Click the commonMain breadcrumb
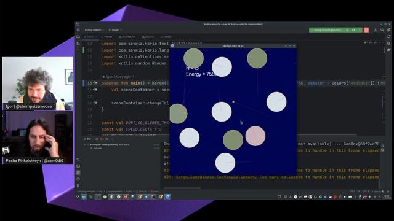The height and width of the screenshot is (221, 394). click(115, 192)
